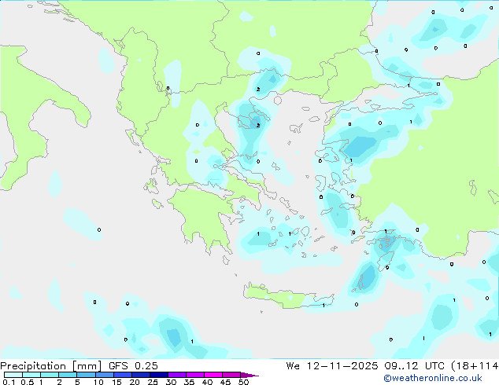Image resolution: width=499 pixels, height=385 pixels.
Task: Click the 'We 12-11-2025 09..12 UTC' date text
Action: (365, 366)
